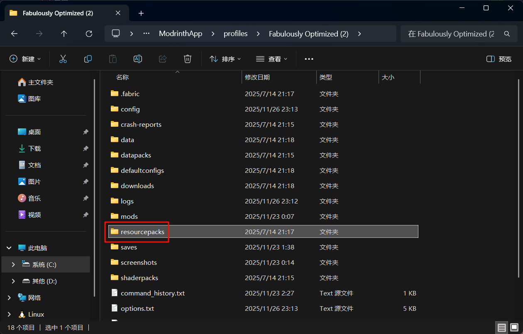This screenshot has height=334, width=523.
Task: Open the See more ellipsis menu
Action: point(309,59)
